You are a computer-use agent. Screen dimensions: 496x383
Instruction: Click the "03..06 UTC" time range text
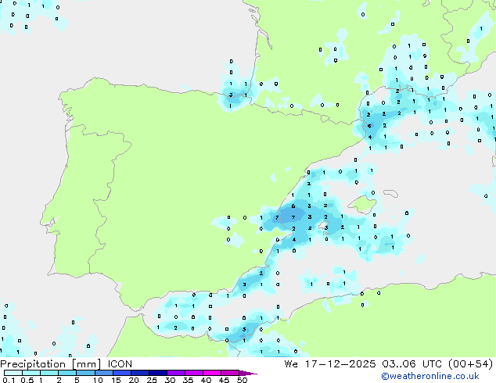point(412,364)
